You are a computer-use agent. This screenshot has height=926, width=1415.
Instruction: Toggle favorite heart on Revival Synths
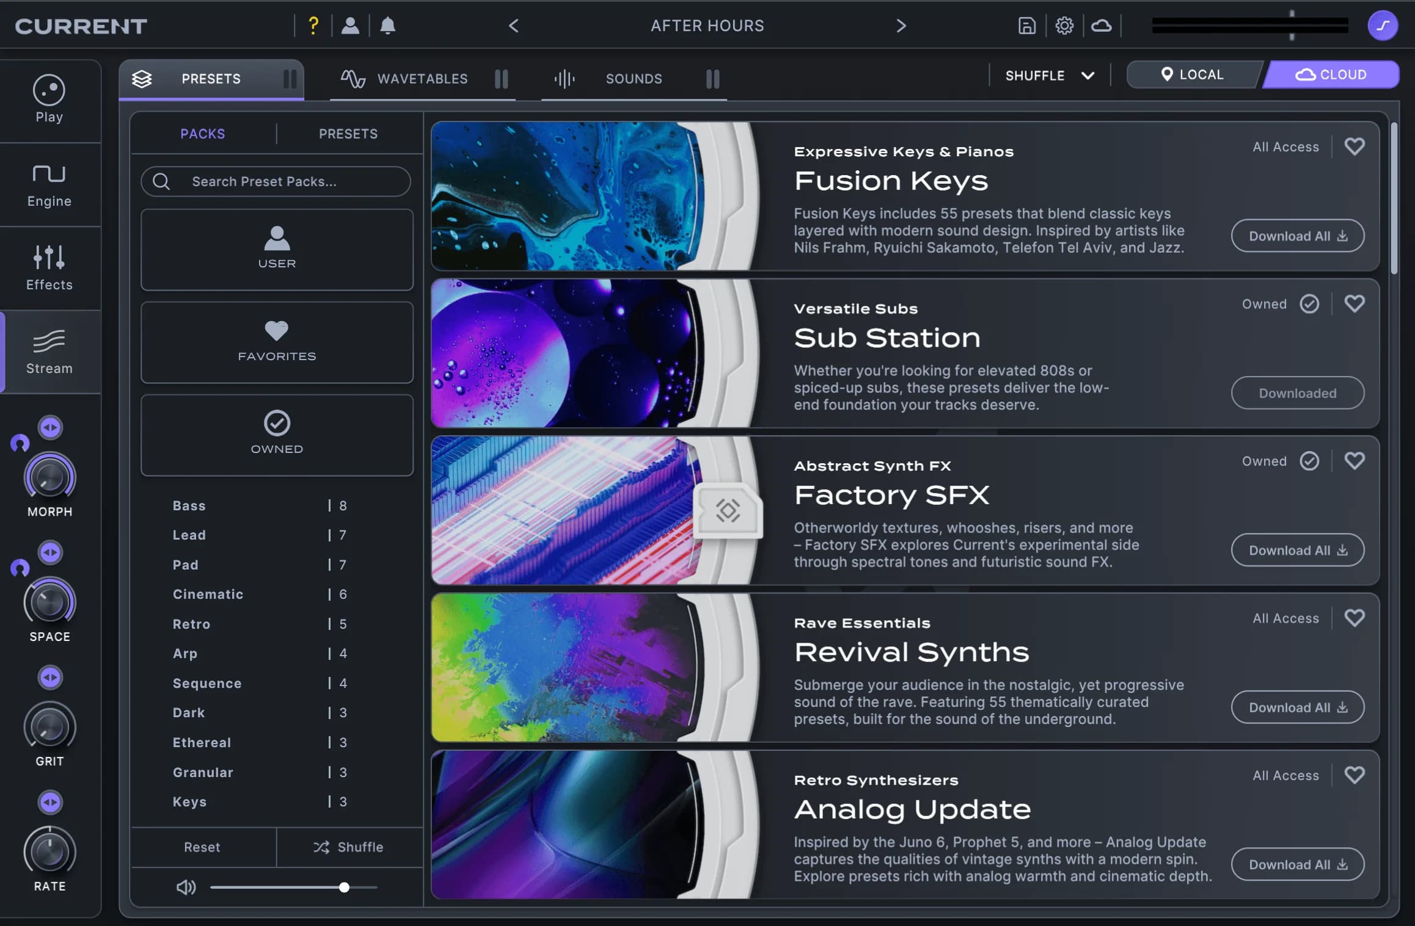coord(1354,618)
